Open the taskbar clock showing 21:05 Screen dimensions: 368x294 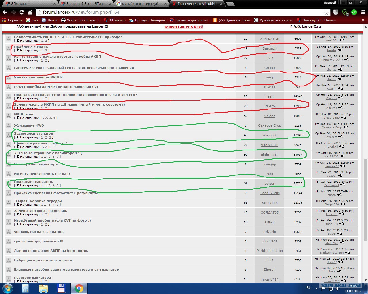point(352,288)
